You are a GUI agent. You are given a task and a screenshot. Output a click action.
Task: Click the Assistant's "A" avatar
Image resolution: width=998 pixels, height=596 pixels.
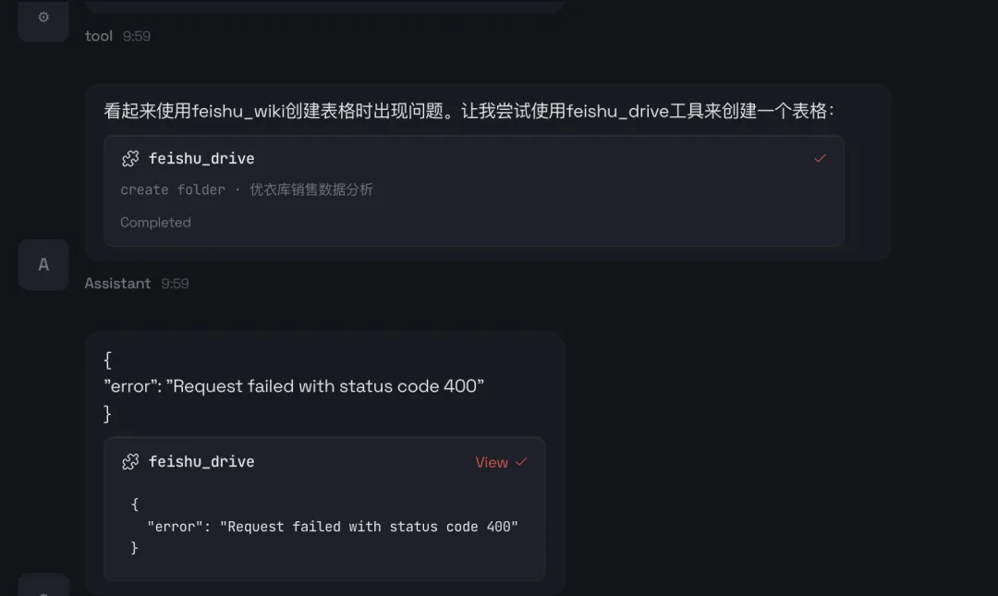click(x=43, y=264)
